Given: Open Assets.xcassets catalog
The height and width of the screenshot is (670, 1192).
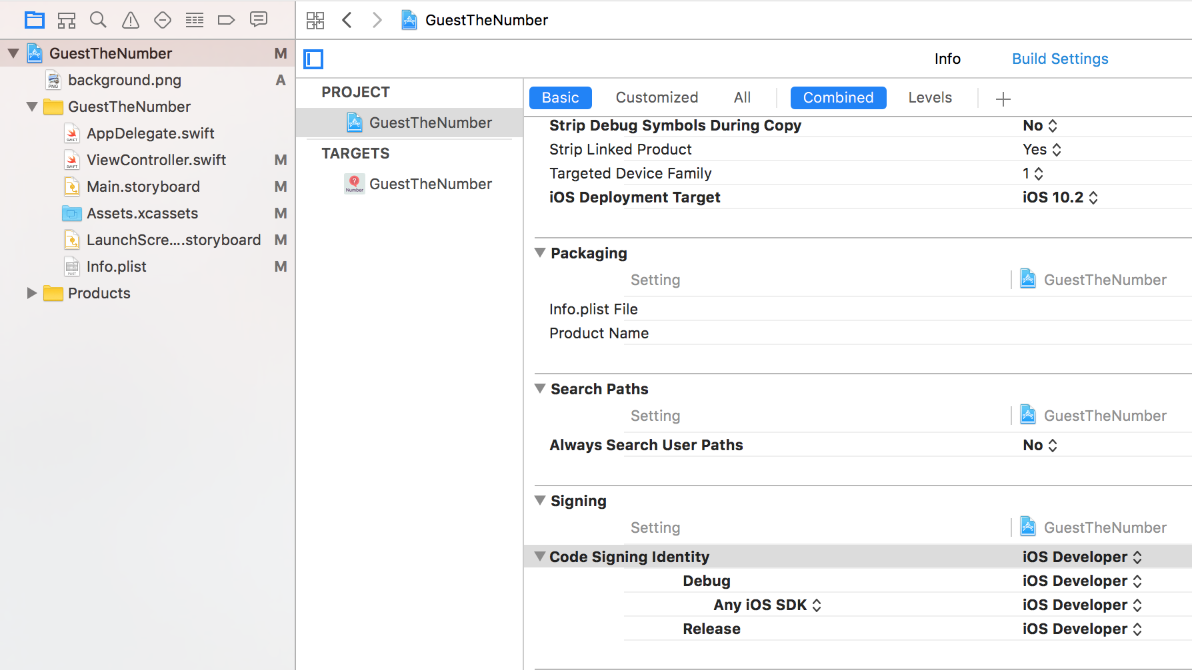Looking at the screenshot, I should coord(143,213).
